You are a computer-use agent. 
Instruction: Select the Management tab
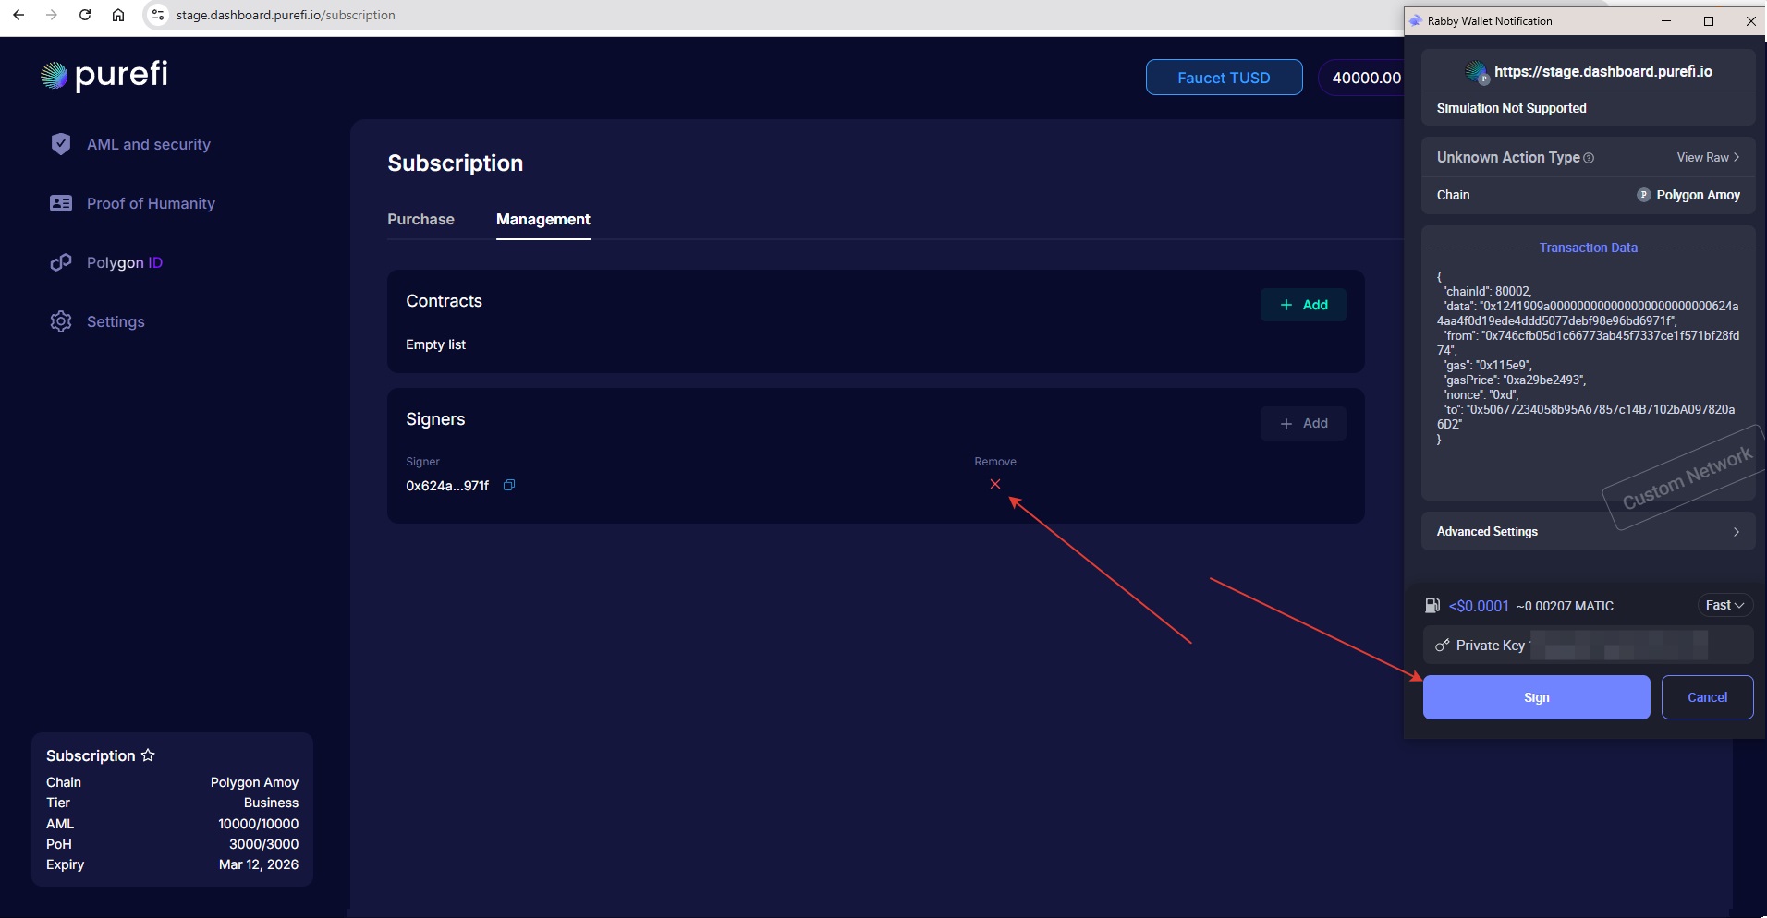tap(542, 219)
